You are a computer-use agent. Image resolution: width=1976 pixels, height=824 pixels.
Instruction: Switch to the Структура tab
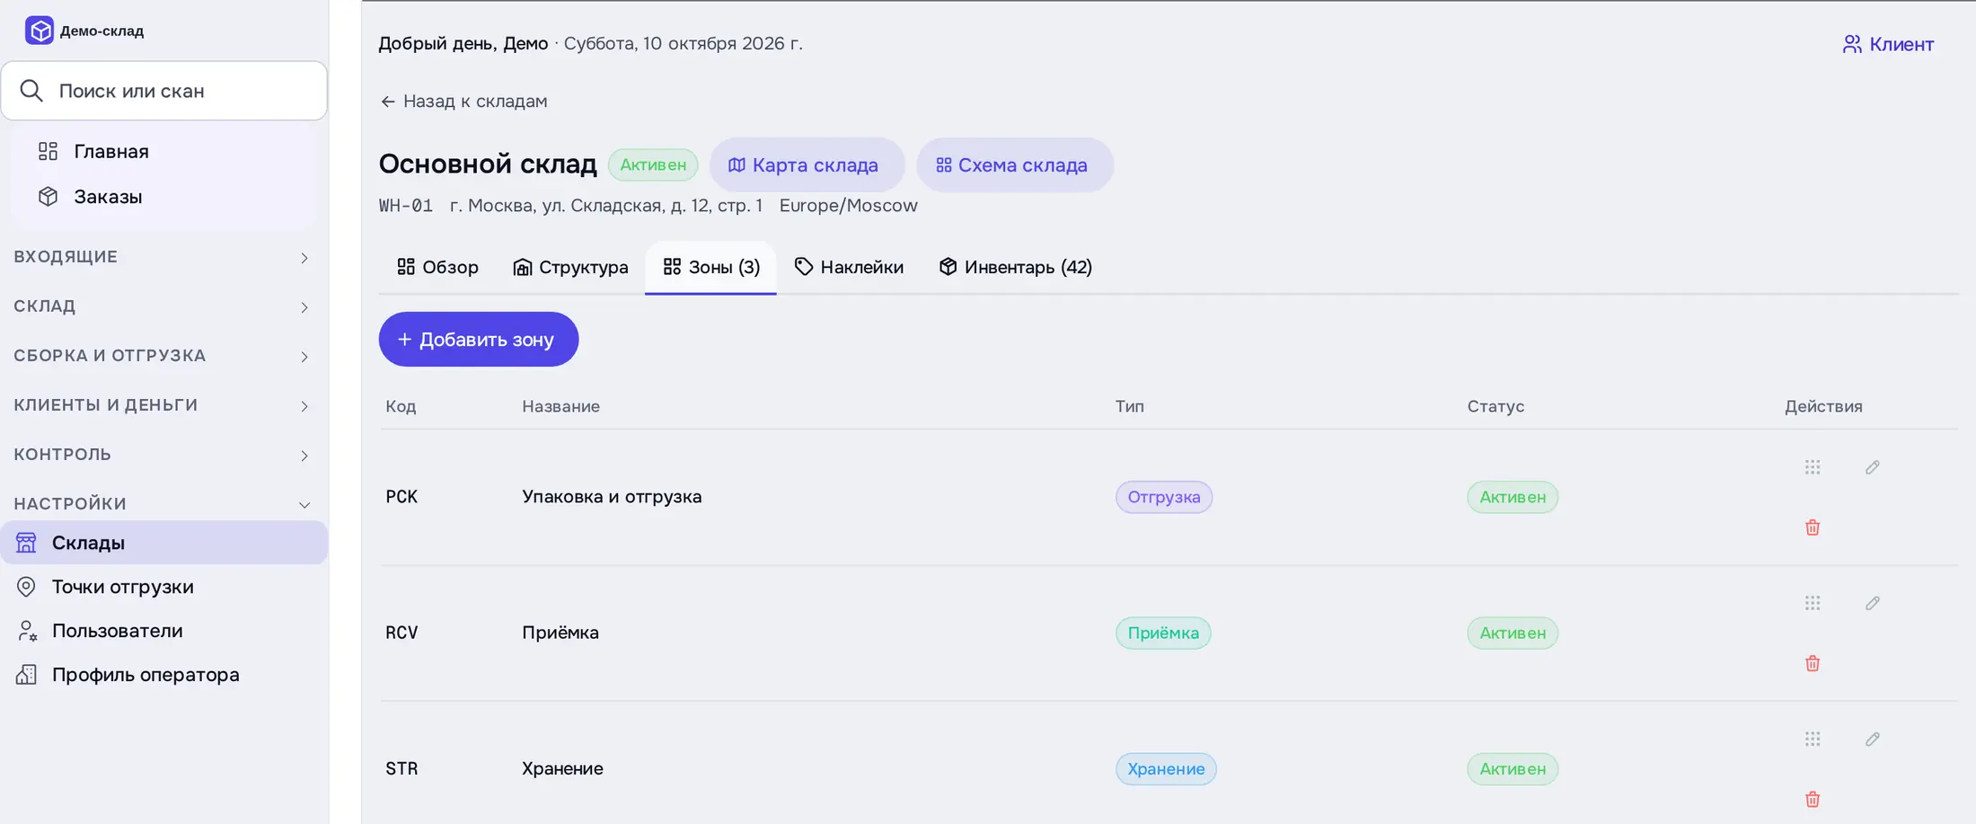570,267
